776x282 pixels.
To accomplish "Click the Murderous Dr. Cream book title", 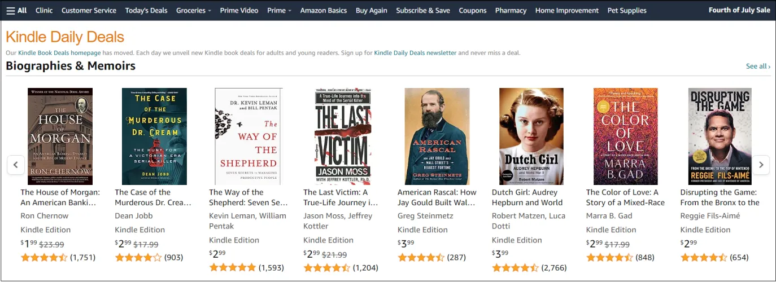I will [153, 197].
